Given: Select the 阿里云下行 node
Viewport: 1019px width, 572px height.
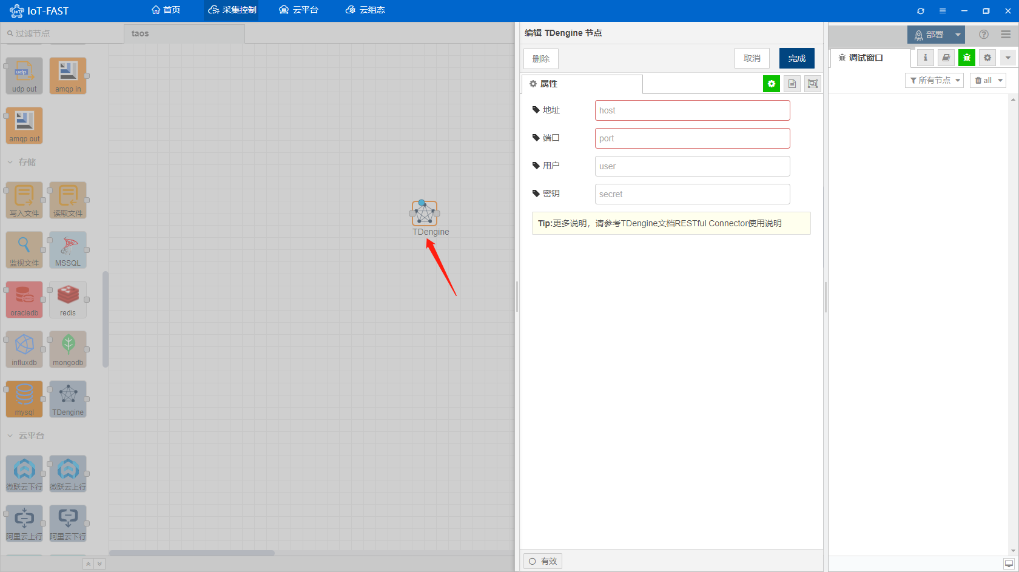Looking at the screenshot, I should point(68,523).
